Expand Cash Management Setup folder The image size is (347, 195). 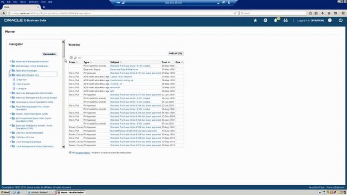click(10, 142)
